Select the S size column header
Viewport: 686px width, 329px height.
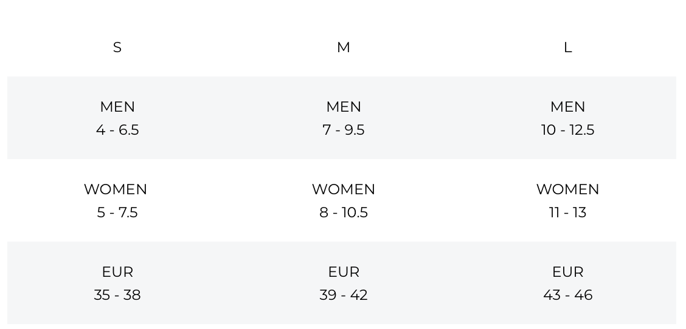pyautogui.click(x=117, y=47)
